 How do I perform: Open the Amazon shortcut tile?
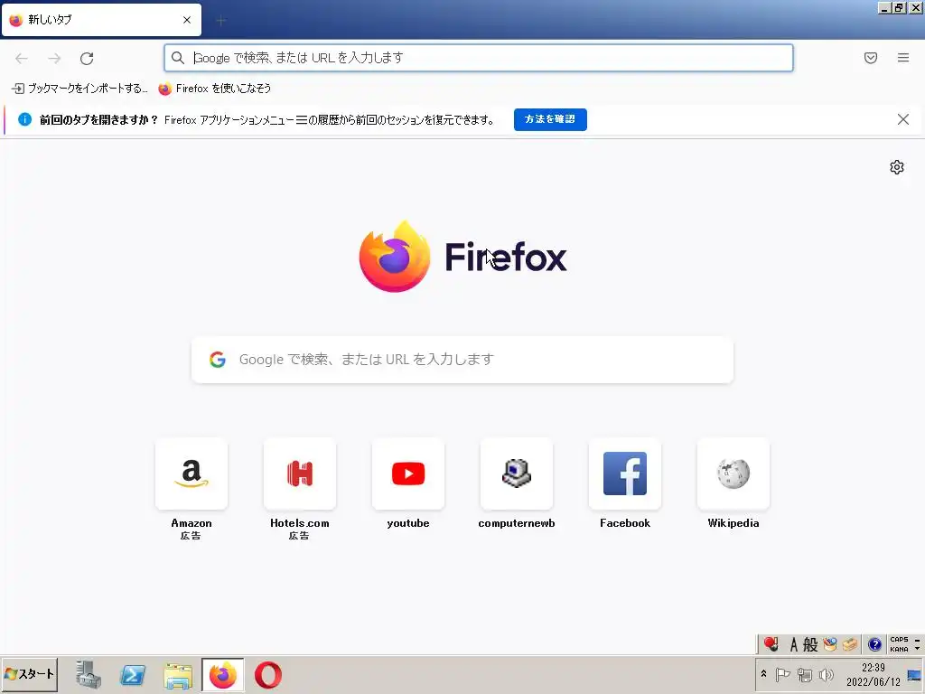coord(192,474)
